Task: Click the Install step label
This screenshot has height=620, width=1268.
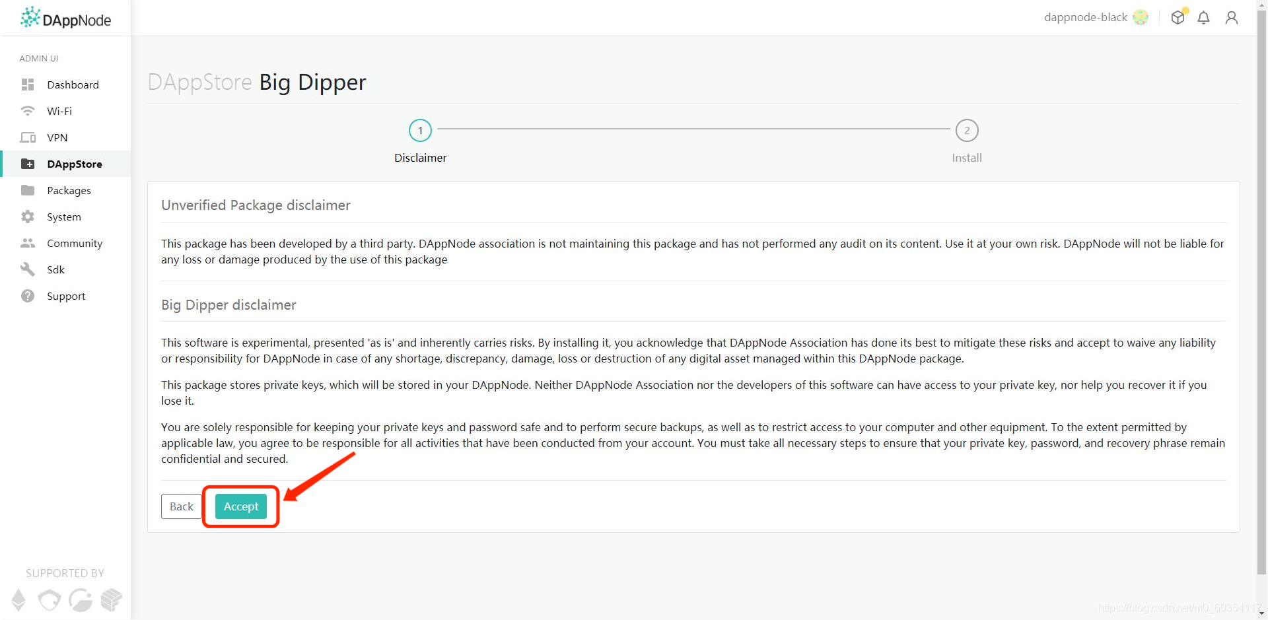Action: (x=967, y=158)
